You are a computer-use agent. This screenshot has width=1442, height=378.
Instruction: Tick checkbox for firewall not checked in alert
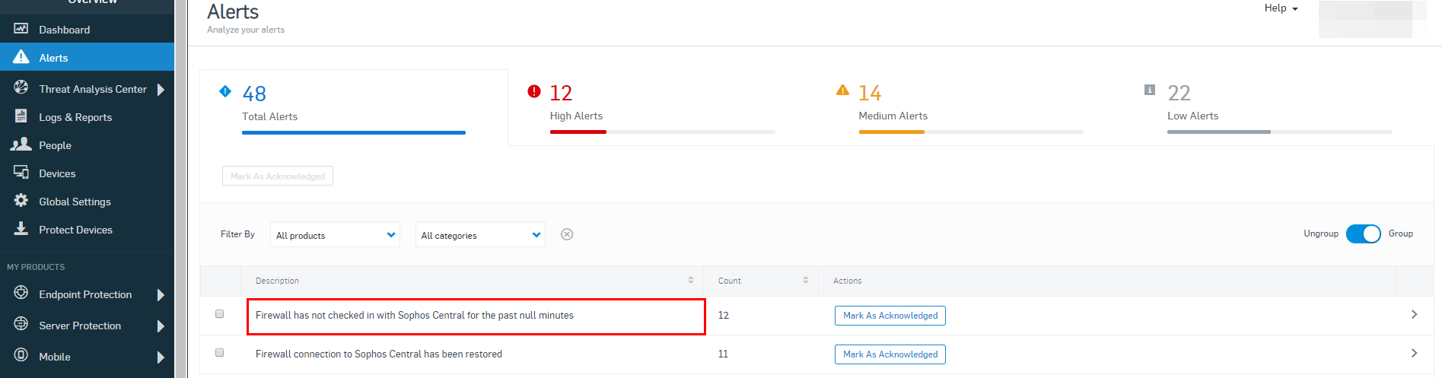(x=220, y=314)
